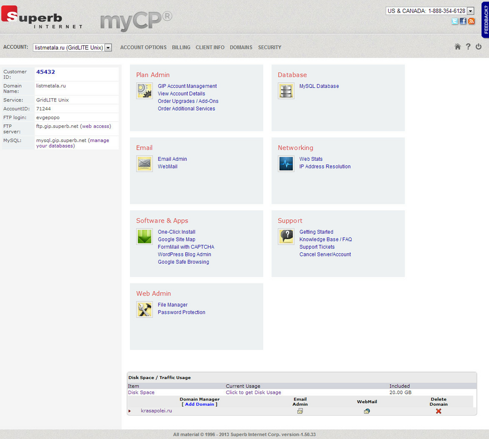Open krasapolei.ru domain link

coord(156,410)
